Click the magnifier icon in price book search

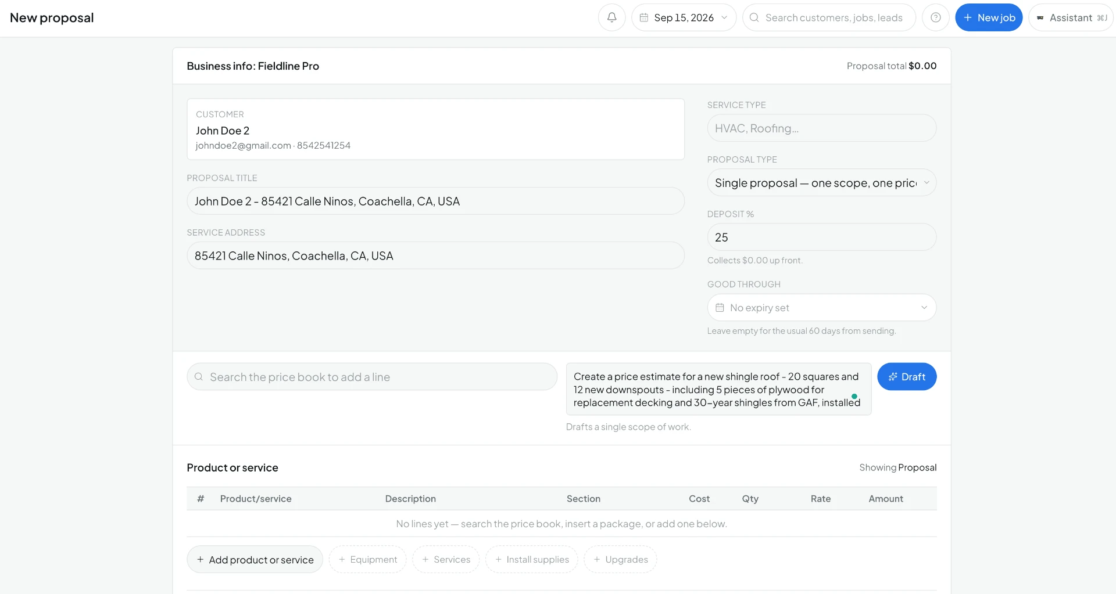[199, 377]
